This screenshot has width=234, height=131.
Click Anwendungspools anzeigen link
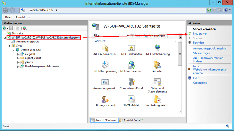tap(210, 48)
